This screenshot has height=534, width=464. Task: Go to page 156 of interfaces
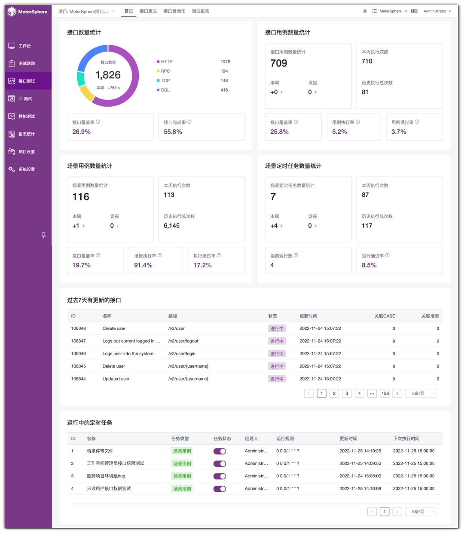(385, 393)
